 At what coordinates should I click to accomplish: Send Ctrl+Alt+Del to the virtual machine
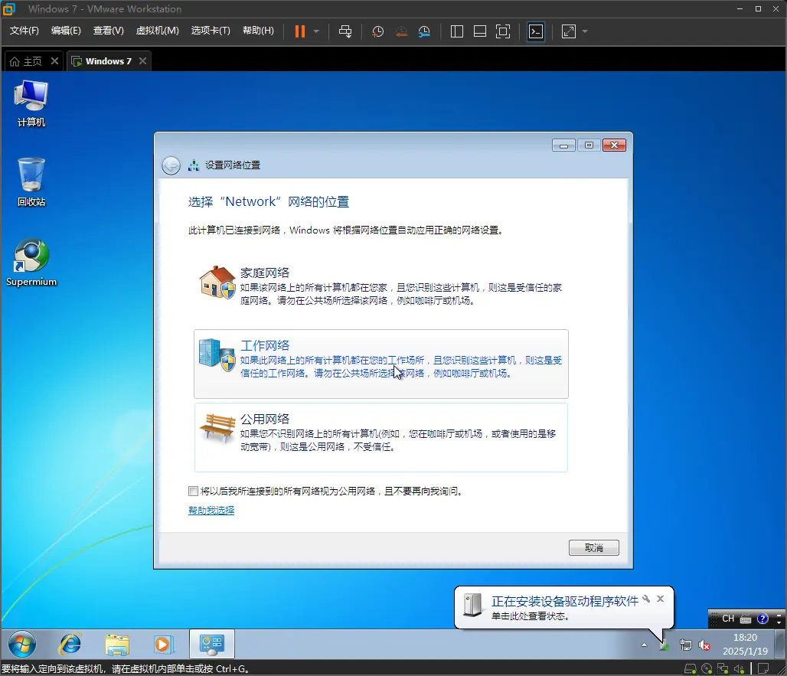tap(345, 31)
